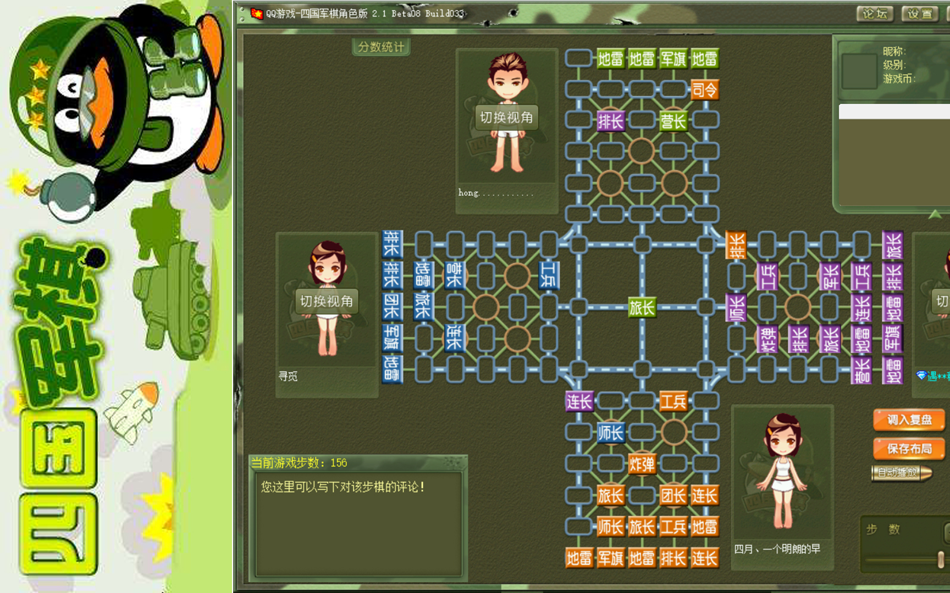The width and height of the screenshot is (950, 593).
Task: Click the 游戏币: label
Action: coord(899,79)
